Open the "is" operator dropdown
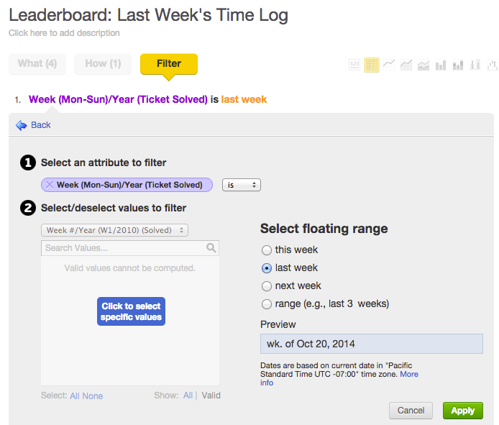The height and width of the screenshot is (425, 499). 241,185
